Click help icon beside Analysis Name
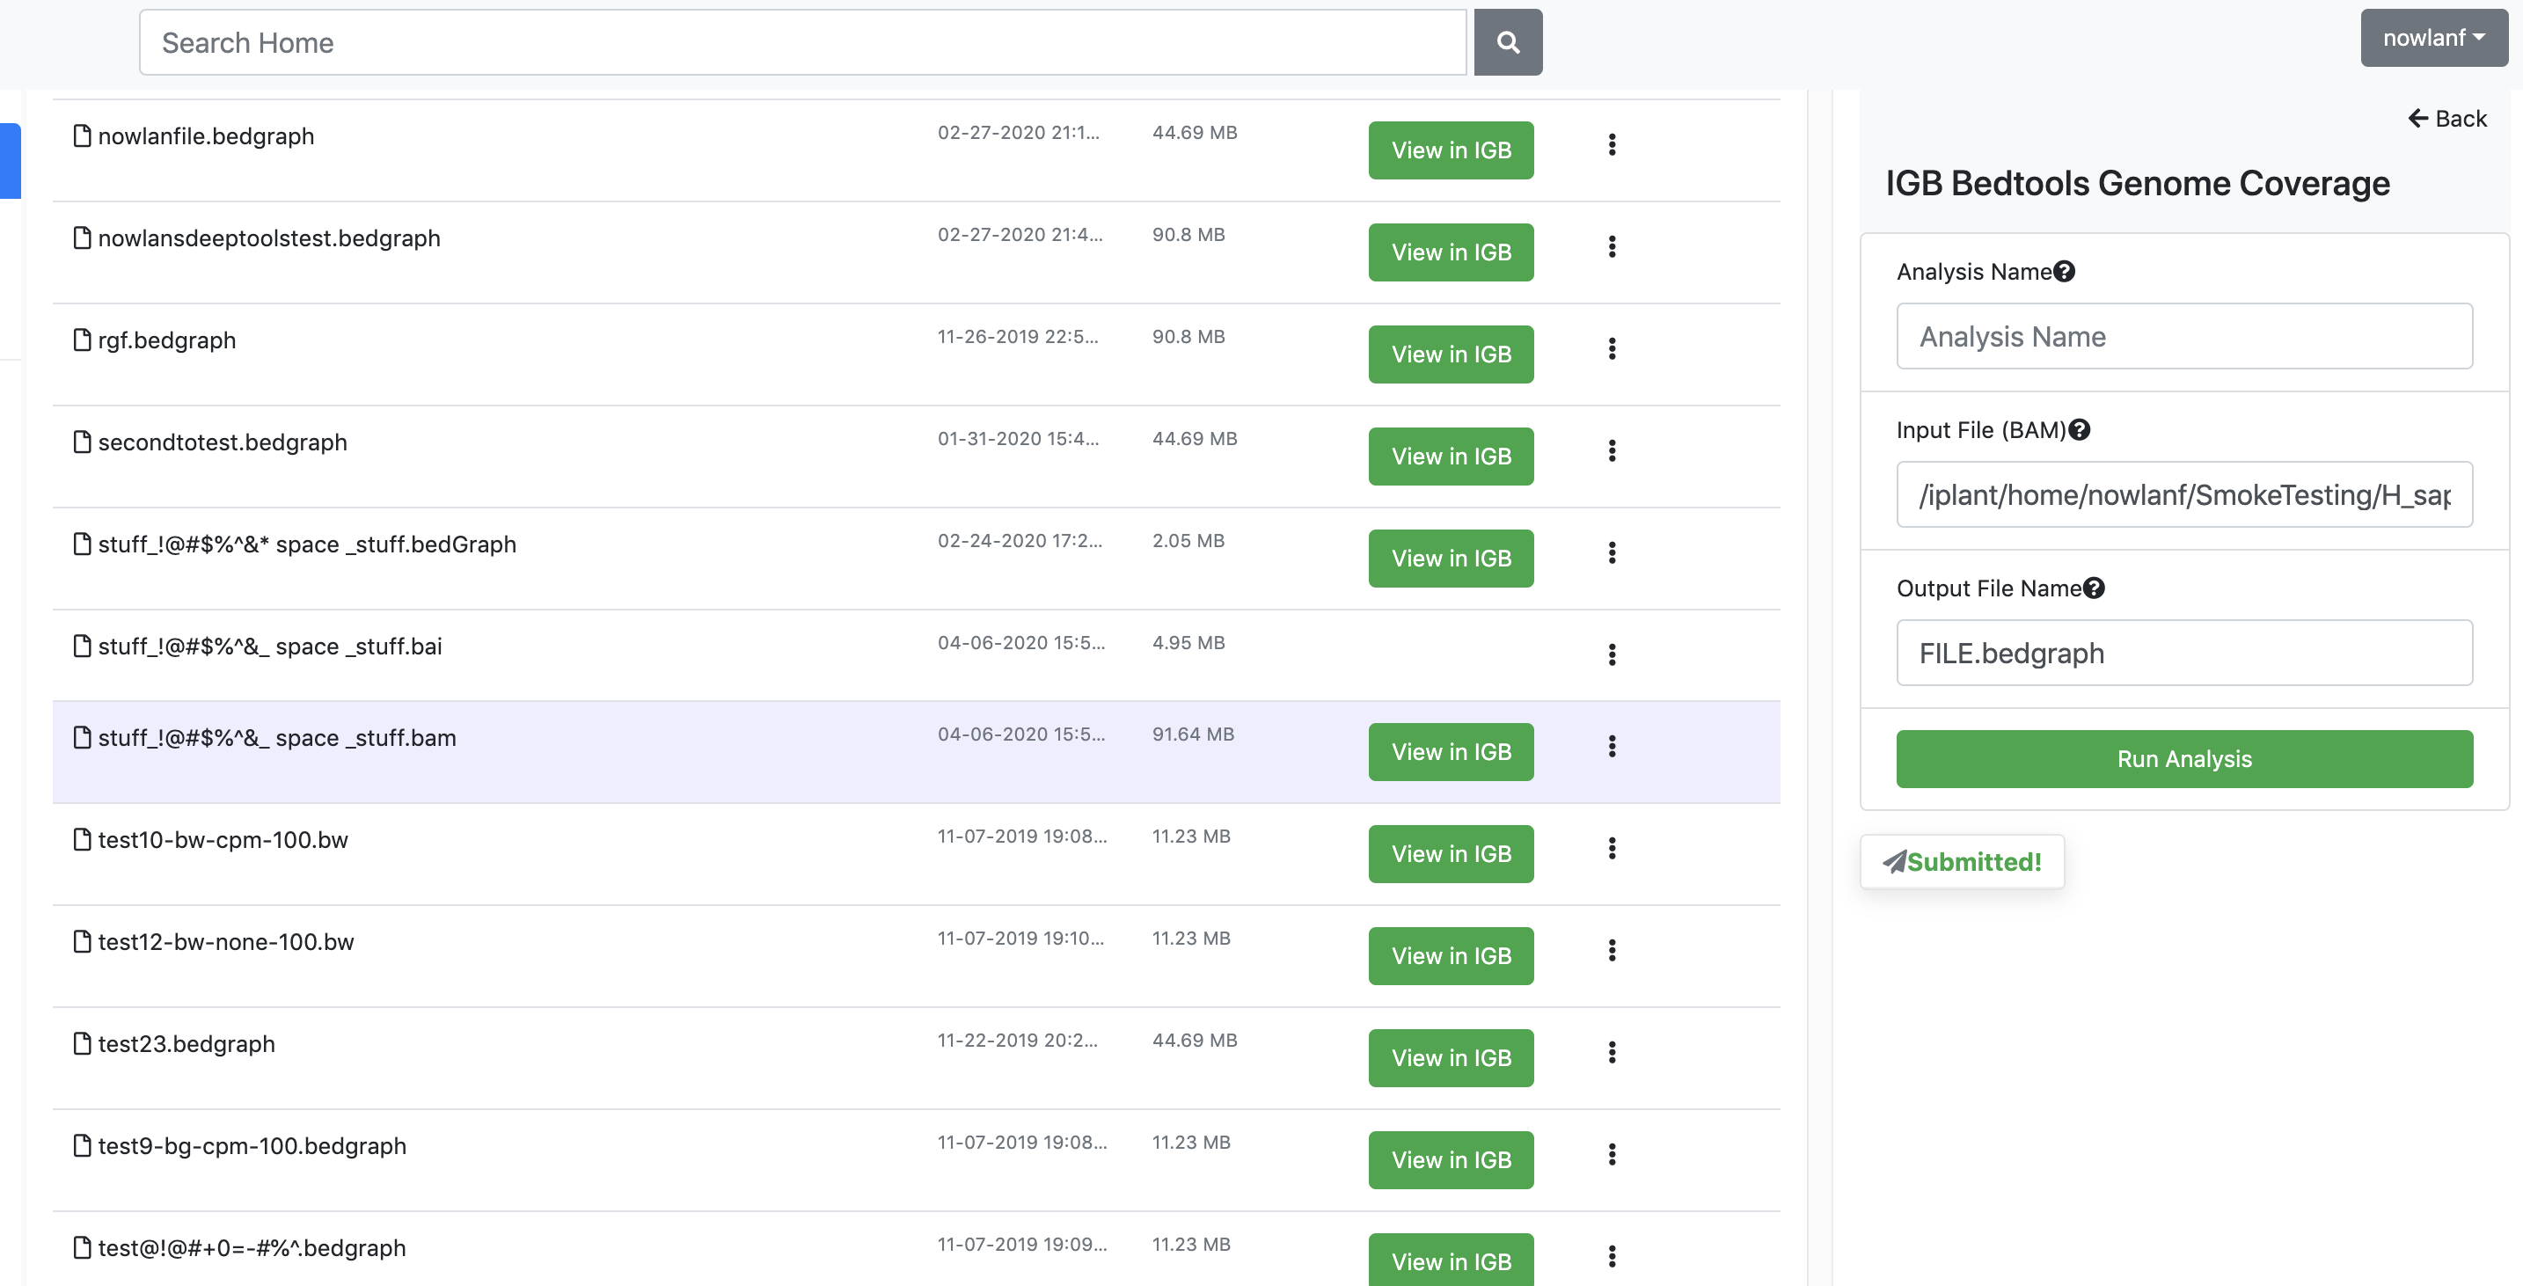 click(2064, 271)
